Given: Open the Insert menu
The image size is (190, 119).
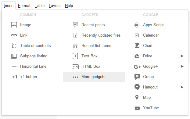Looking at the screenshot, I should [9, 6].
